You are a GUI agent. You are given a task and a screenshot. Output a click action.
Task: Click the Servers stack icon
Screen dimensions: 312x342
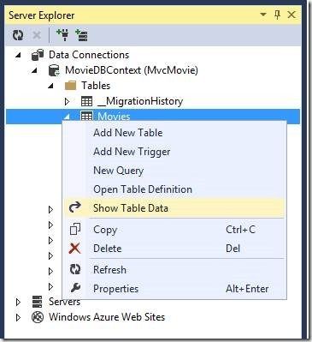[37, 302]
